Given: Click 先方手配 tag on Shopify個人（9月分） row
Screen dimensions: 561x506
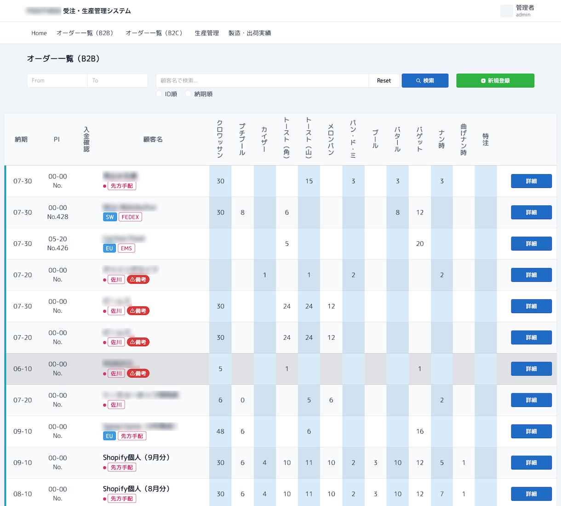Looking at the screenshot, I should (x=122, y=467).
